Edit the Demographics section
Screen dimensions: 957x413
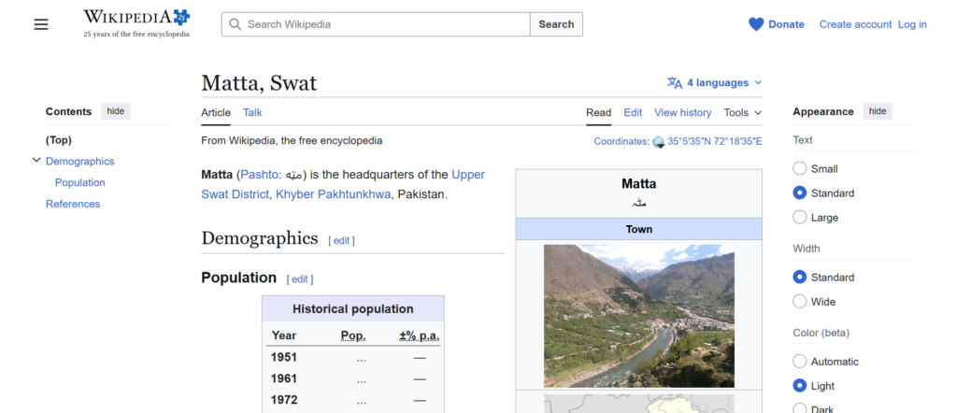pos(341,240)
